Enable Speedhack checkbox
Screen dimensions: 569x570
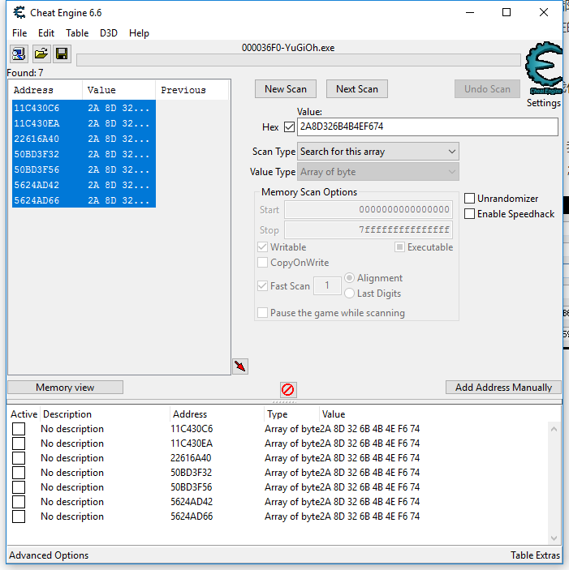(469, 214)
